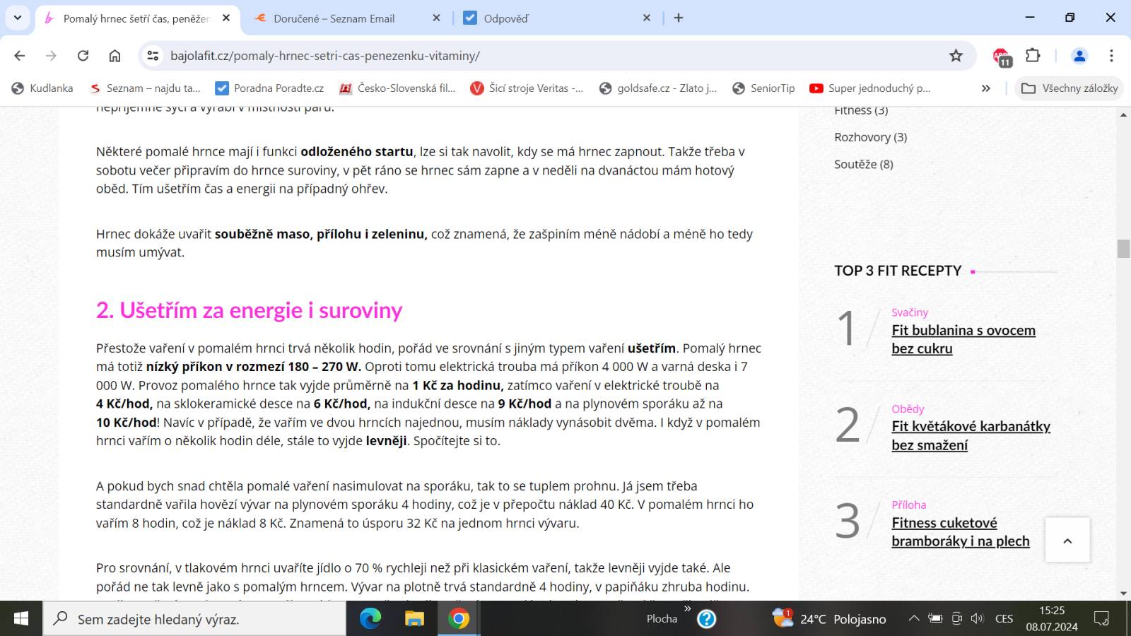Show hidden system tray icons

pos(913,619)
